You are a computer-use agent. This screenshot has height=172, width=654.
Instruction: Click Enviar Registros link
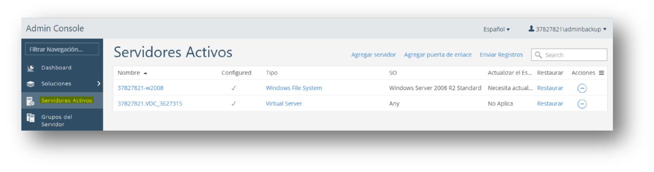coord(501,55)
